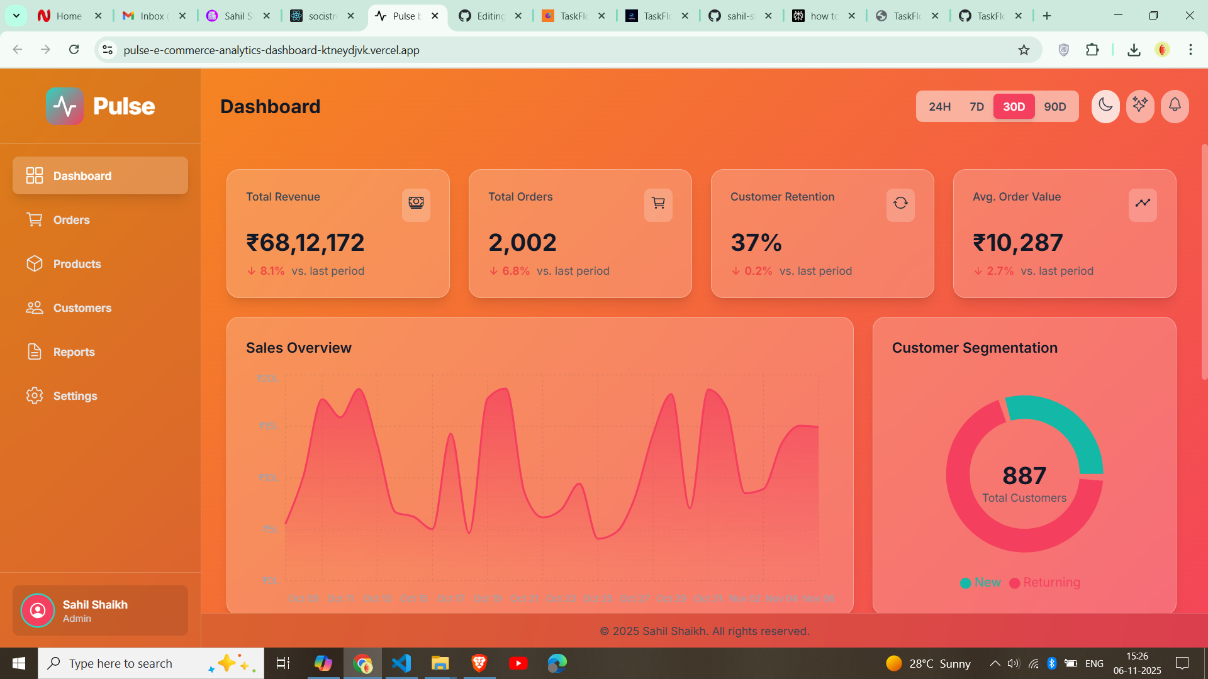Click the Pulse logo icon
Viewport: 1208px width, 679px height.
(65, 106)
